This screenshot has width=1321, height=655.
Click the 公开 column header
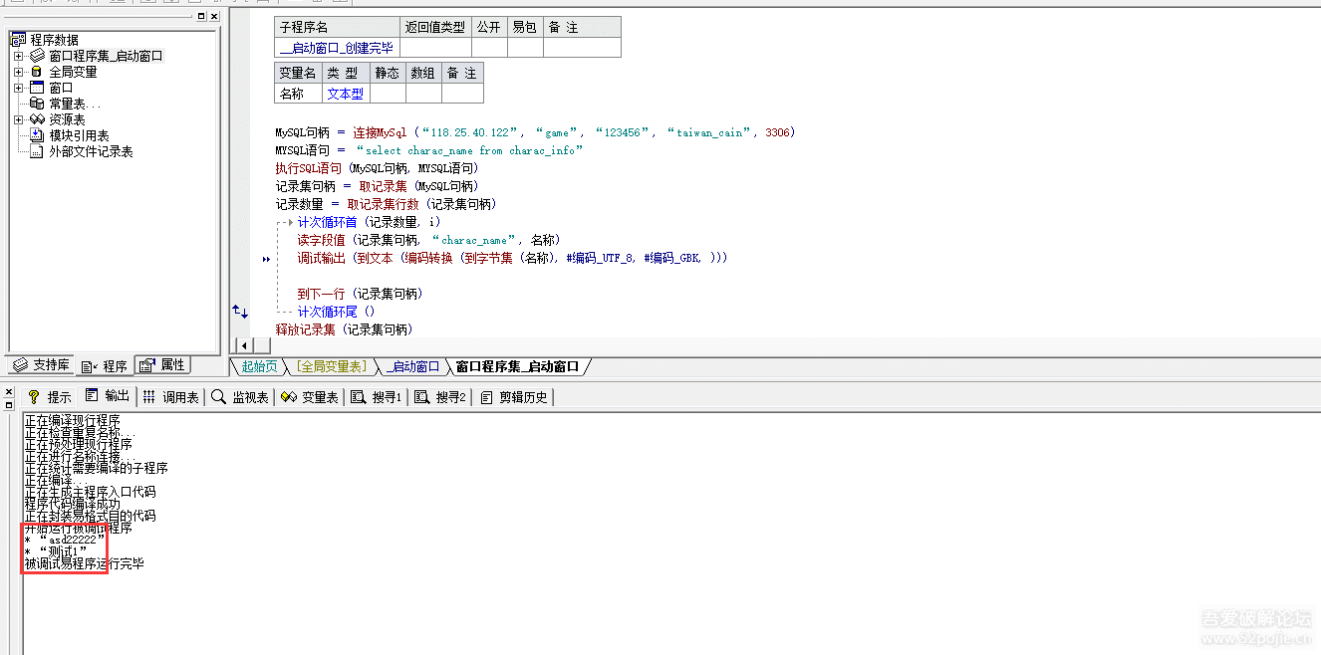click(x=488, y=27)
